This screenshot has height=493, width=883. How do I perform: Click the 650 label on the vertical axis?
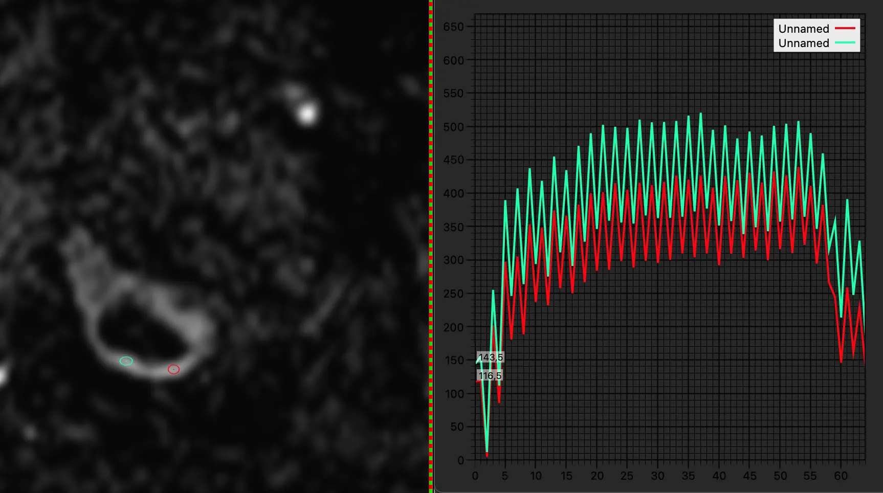pos(453,27)
